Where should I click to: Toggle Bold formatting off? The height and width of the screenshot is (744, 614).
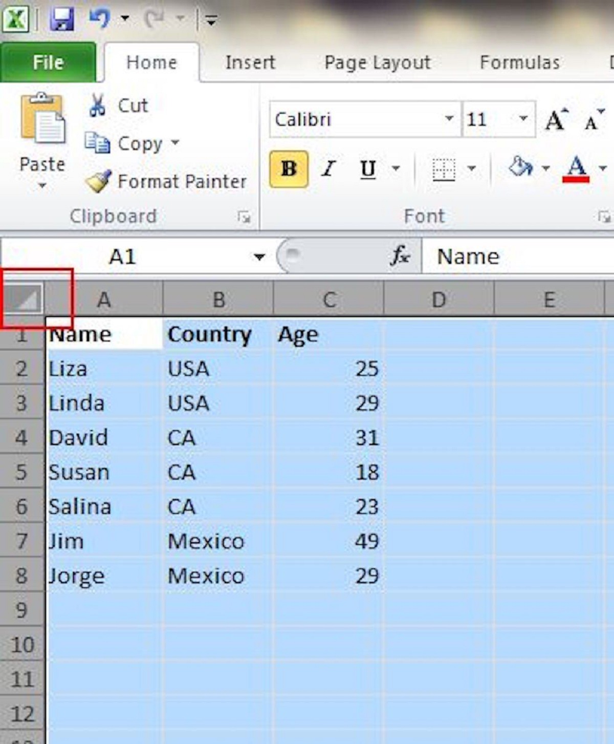pos(289,168)
